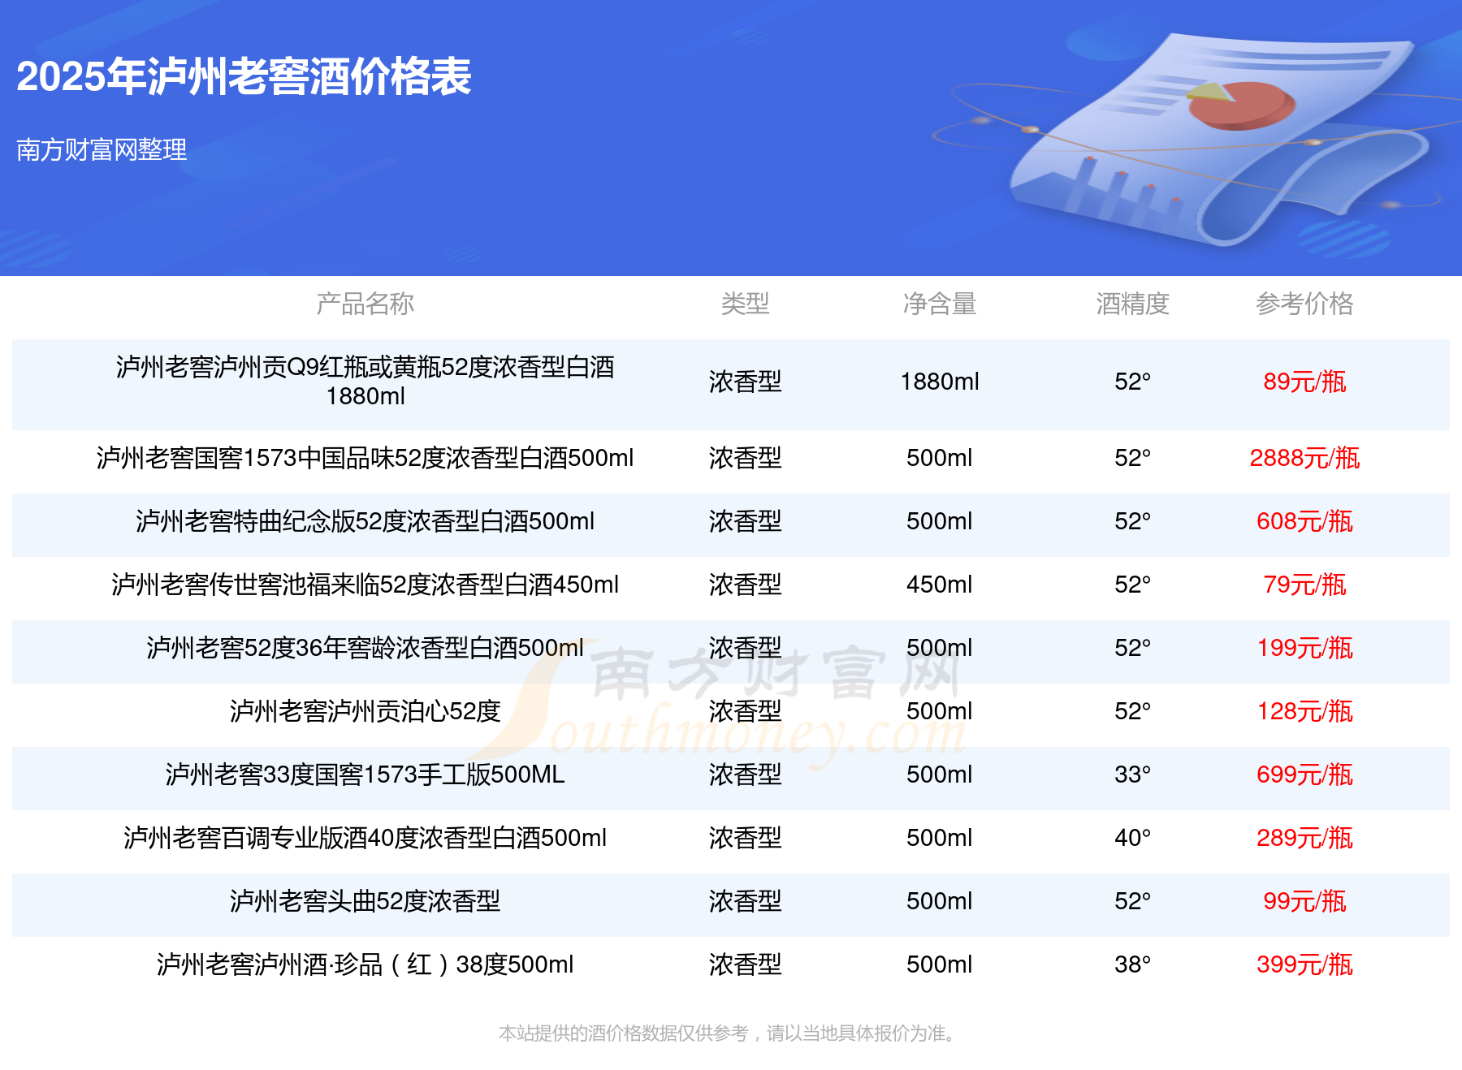Screen dimensions: 1462x1070
Task: Click 500ml in the 特曲纪念版 row
Action: coord(939,521)
